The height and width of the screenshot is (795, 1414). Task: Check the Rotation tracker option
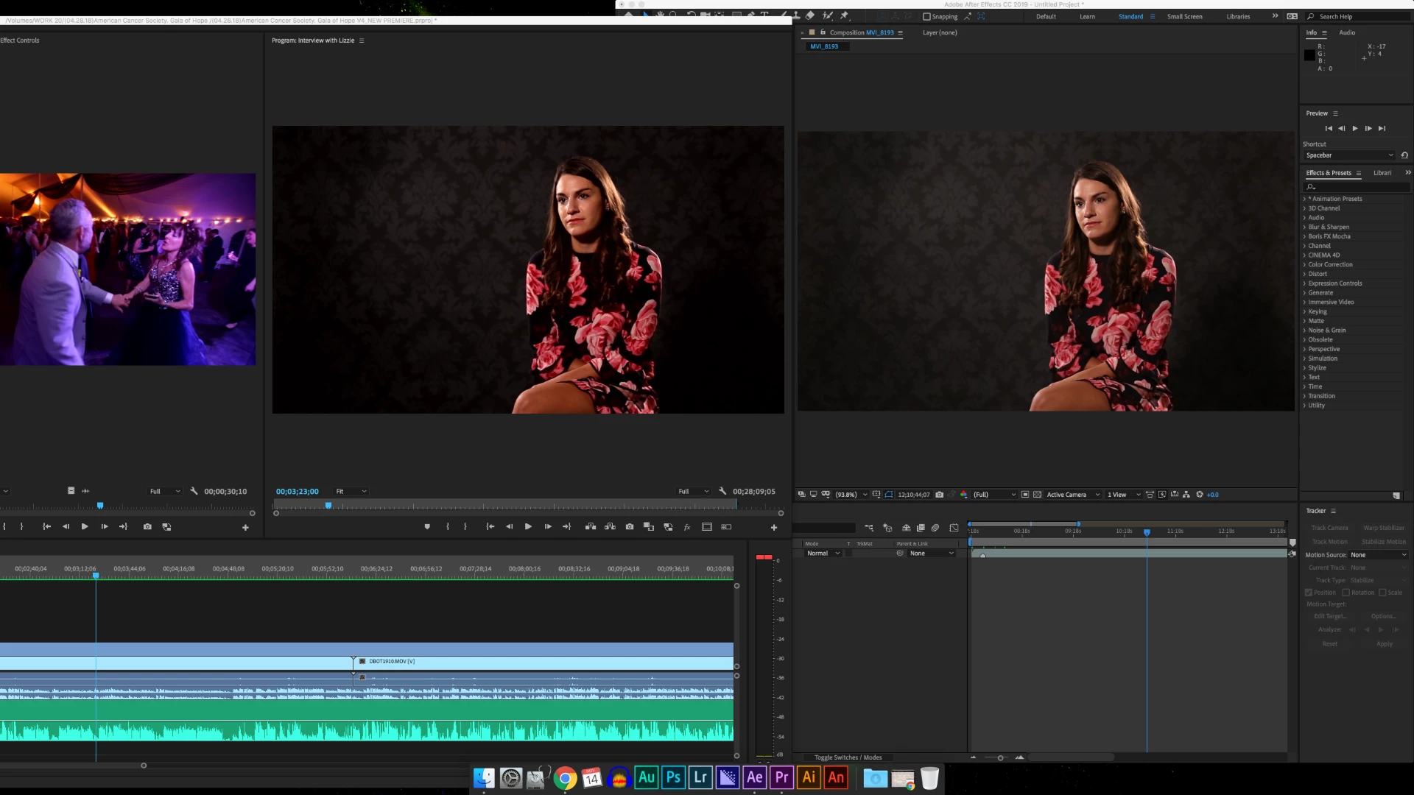coord(1346,593)
